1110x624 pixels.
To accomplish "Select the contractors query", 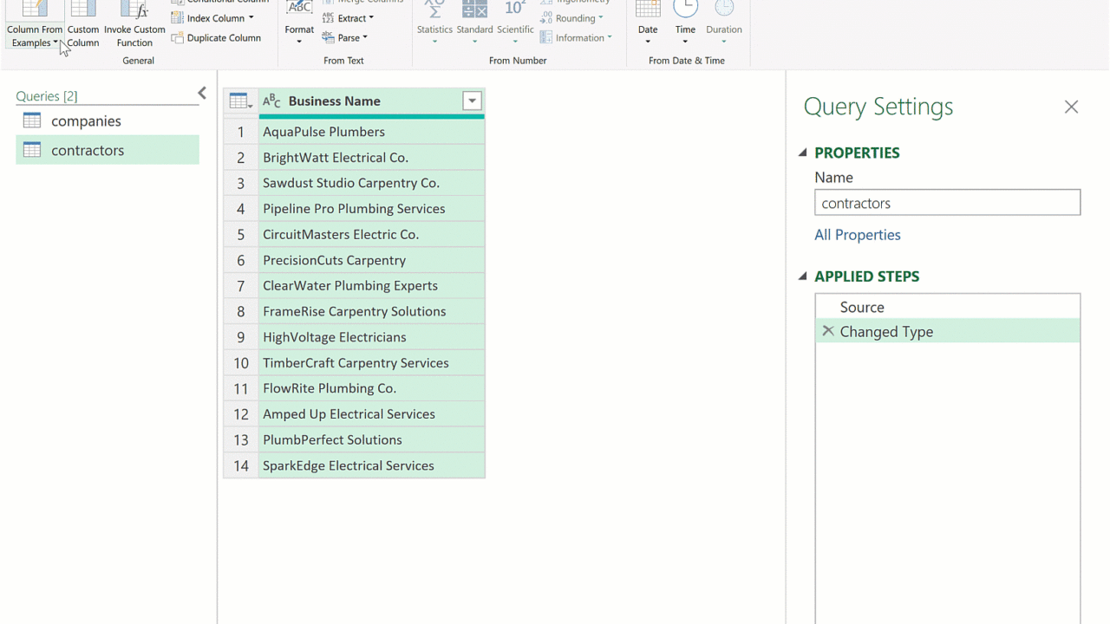I will (88, 150).
